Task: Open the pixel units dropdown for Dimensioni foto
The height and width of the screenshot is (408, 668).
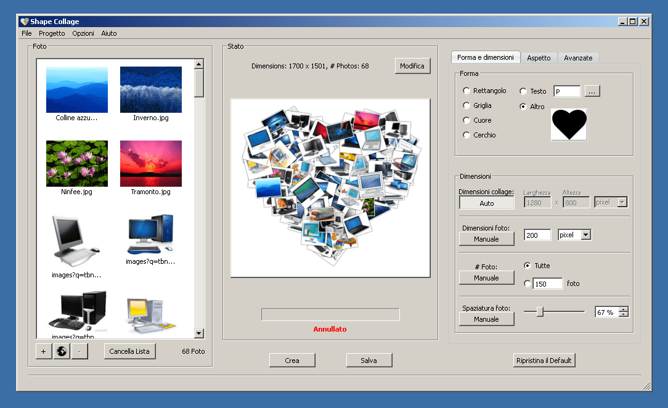Action: click(574, 234)
